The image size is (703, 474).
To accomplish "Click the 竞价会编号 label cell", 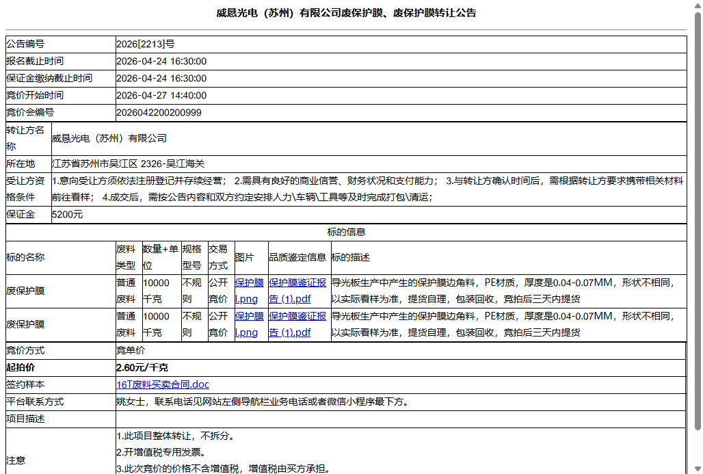I will [61, 113].
